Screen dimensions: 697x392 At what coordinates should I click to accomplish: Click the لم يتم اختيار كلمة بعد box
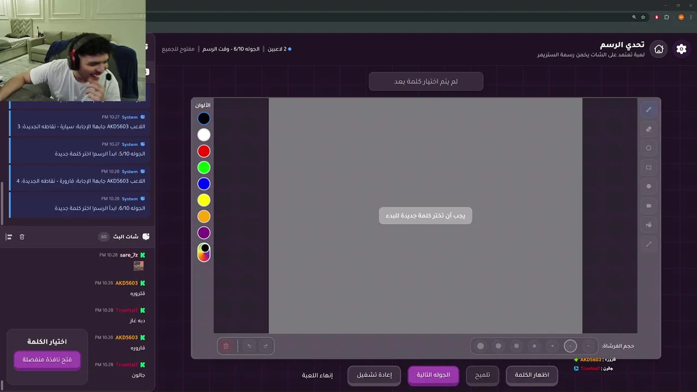tap(426, 82)
